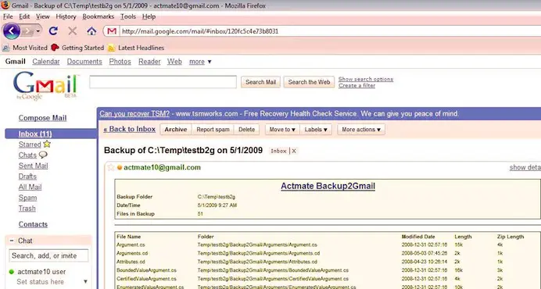The height and width of the screenshot is (289, 541).
Task: Click the Archive button
Action: [x=176, y=130]
